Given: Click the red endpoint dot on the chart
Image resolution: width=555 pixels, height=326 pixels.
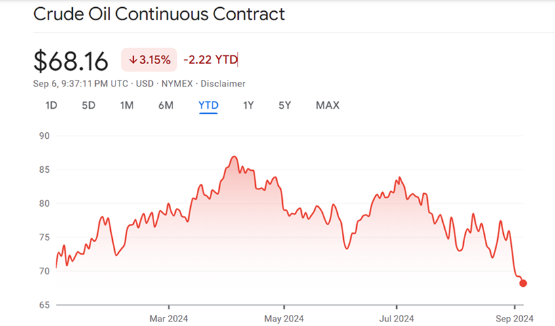Looking at the screenshot, I should click(x=523, y=283).
